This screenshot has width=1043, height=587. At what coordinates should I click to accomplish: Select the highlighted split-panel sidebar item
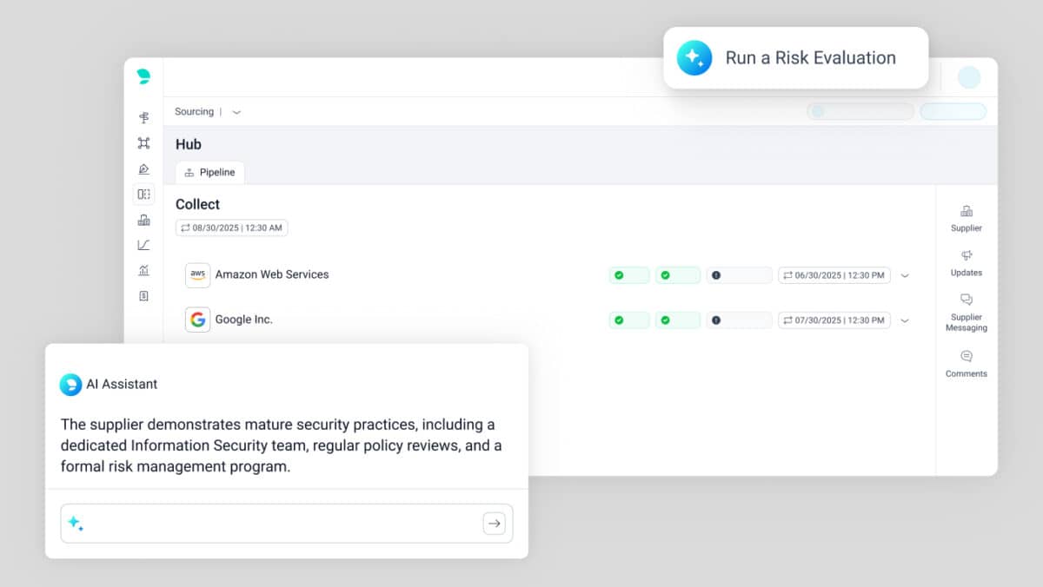click(143, 195)
